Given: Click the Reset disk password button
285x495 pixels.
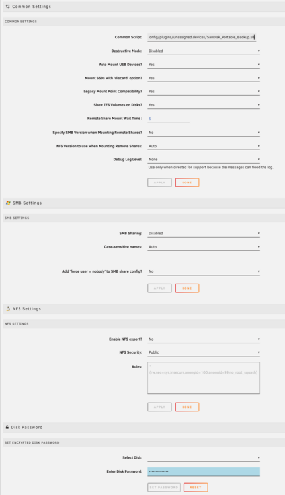Looking at the screenshot, I should tap(196, 488).
